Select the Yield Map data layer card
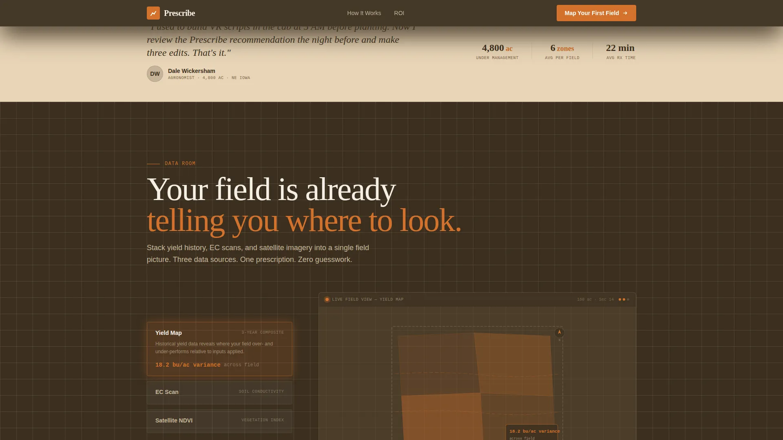This screenshot has height=440, width=783. click(x=219, y=349)
